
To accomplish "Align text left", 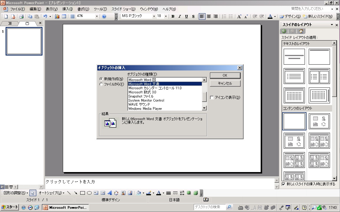I will [x=202, y=16].
